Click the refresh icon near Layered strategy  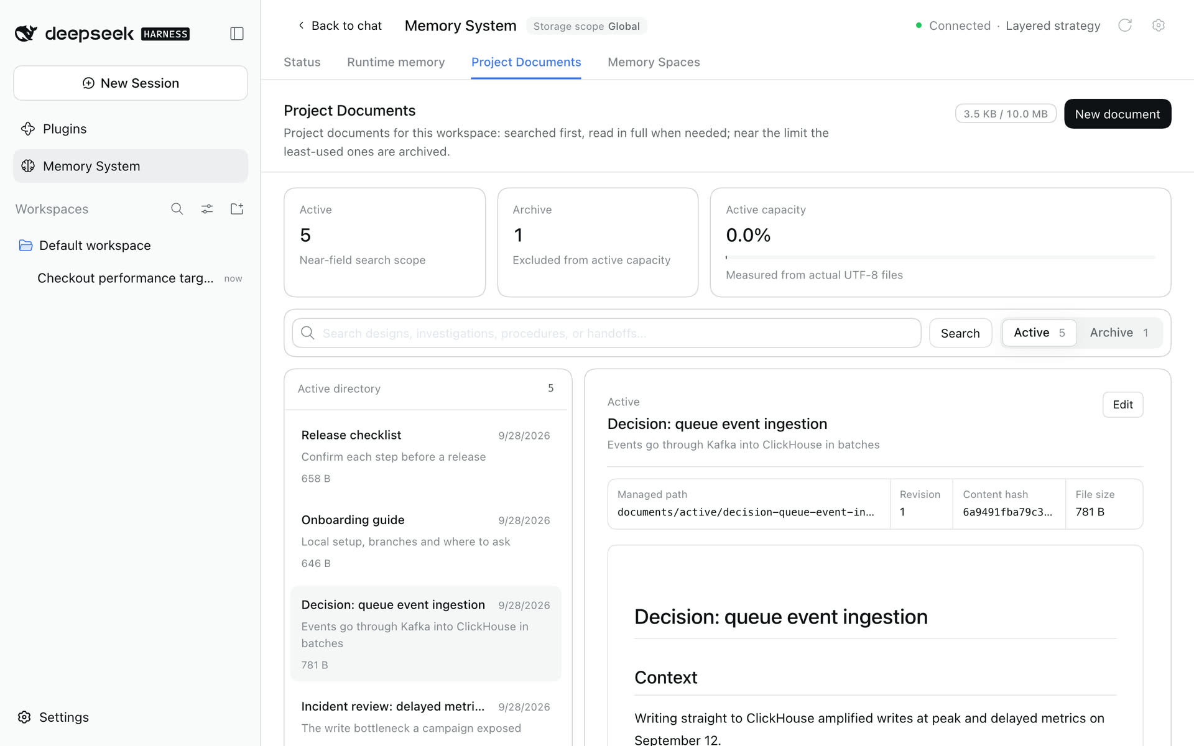point(1125,25)
